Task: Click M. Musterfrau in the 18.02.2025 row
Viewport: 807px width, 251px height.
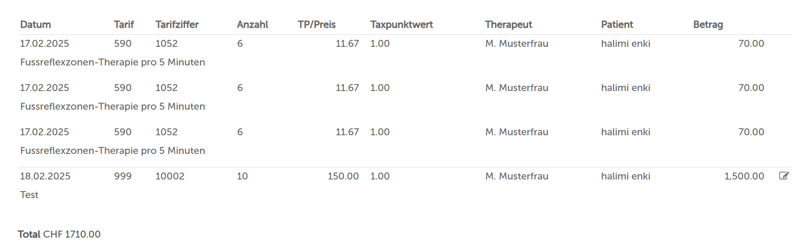Action: pyautogui.click(x=517, y=176)
